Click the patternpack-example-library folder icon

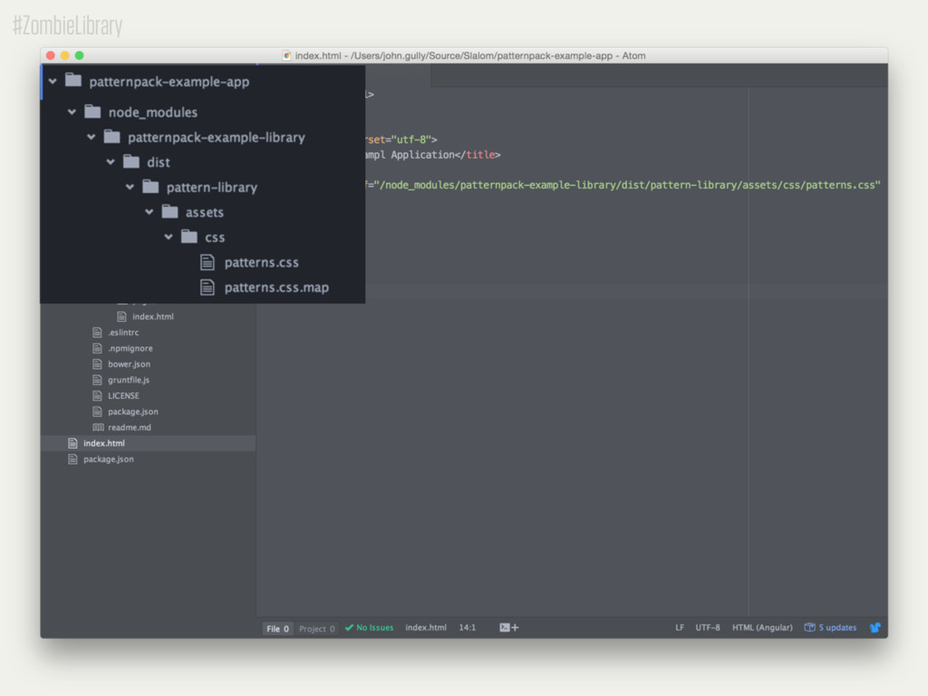click(x=111, y=136)
